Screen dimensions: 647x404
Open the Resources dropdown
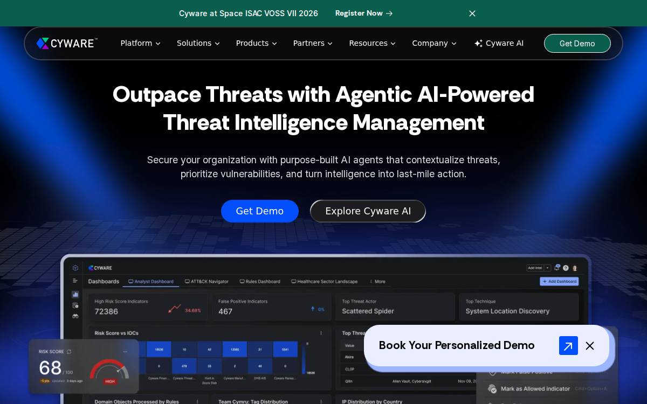pyautogui.click(x=372, y=43)
